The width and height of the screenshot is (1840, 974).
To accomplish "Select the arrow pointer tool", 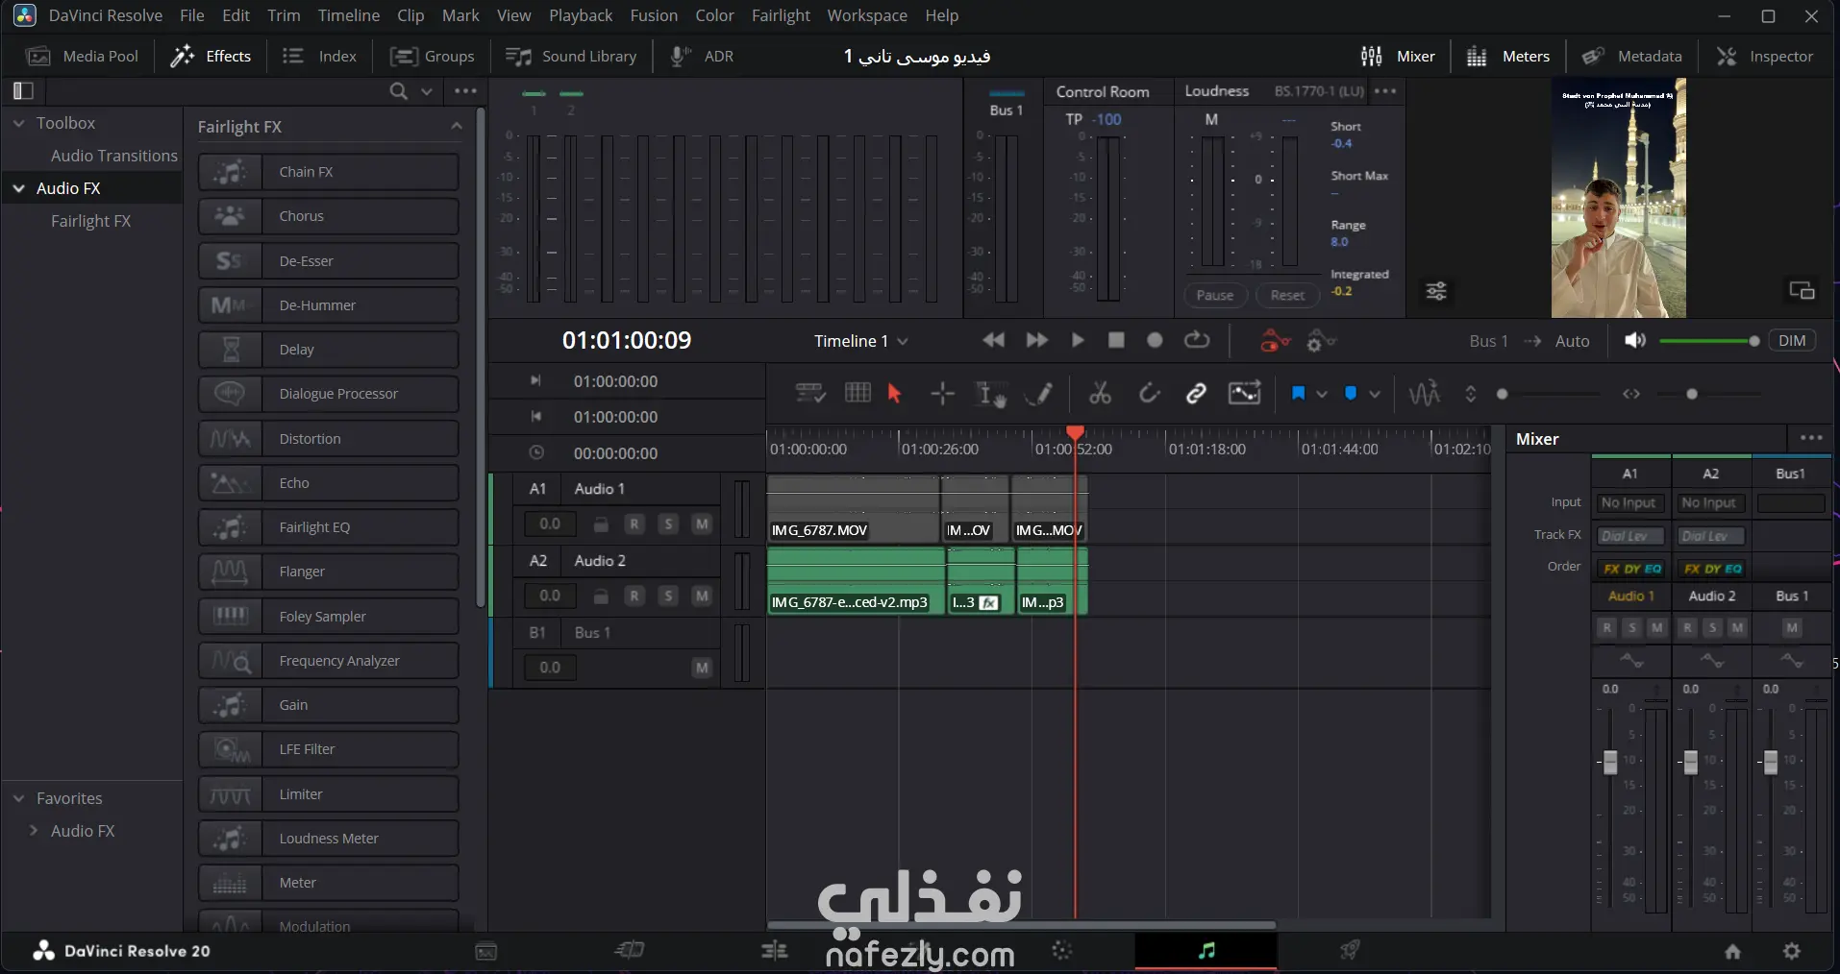I will click(895, 394).
